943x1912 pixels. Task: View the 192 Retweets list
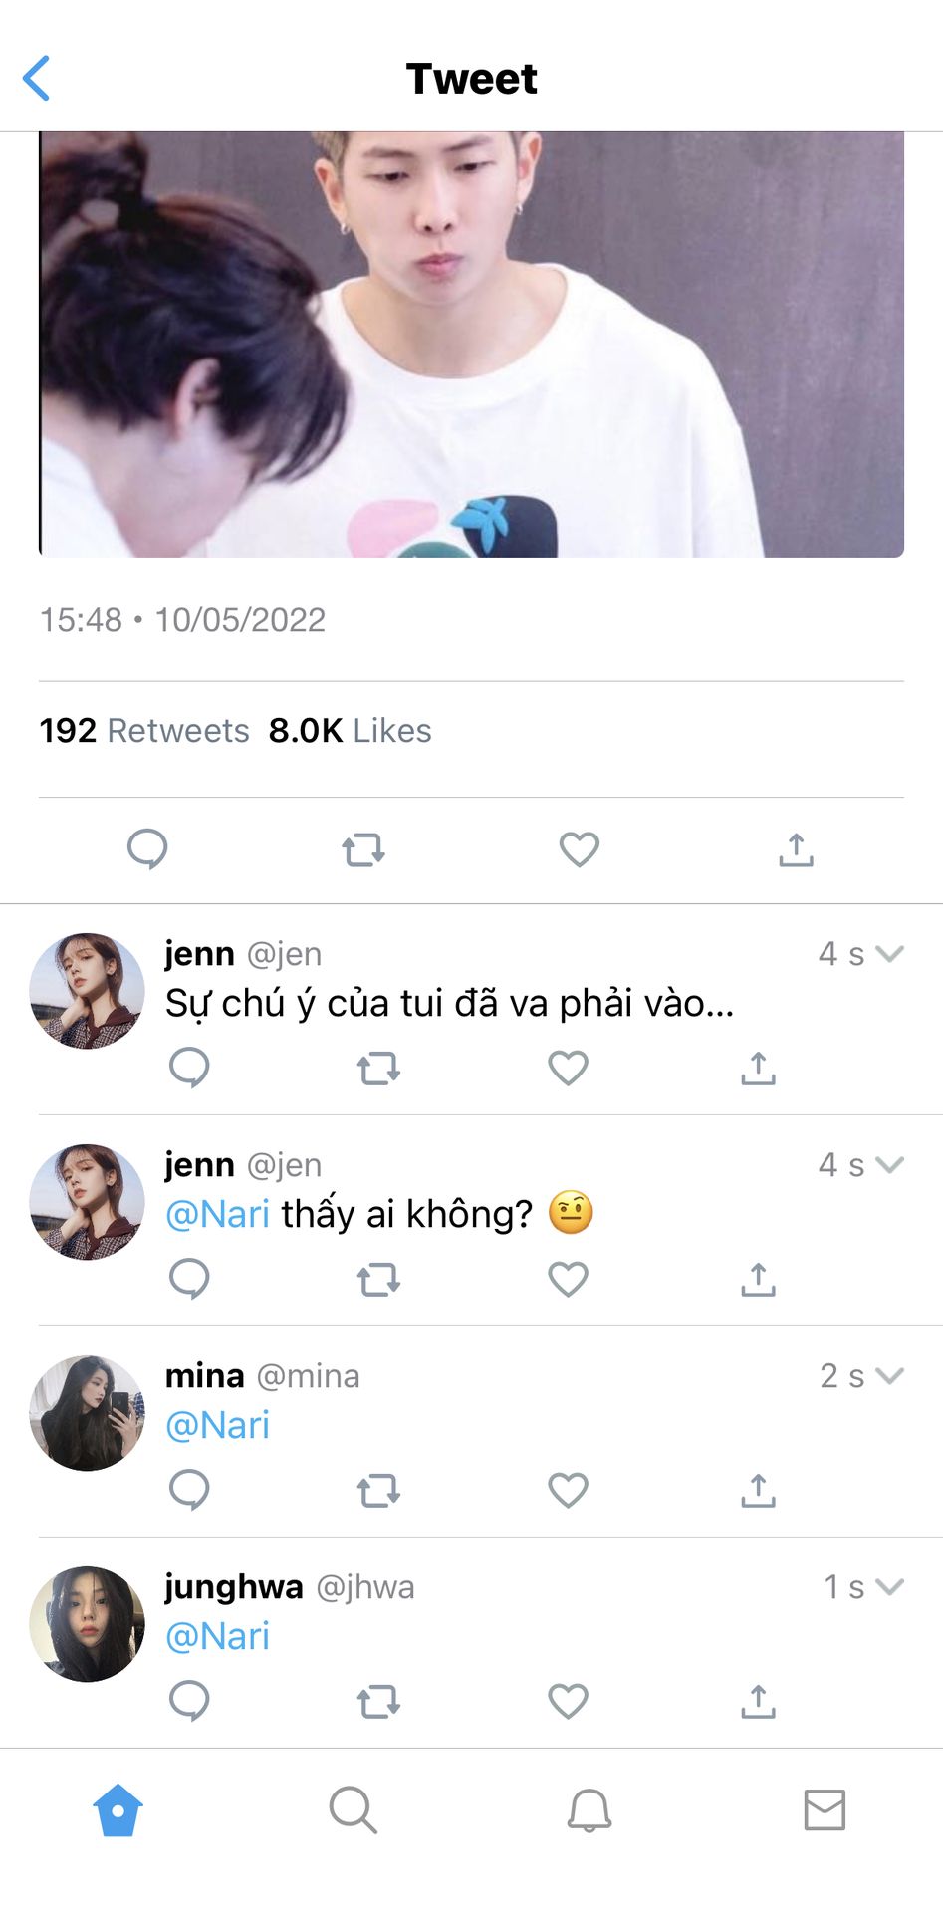point(144,731)
